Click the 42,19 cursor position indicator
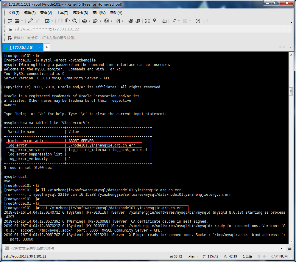 coord(231,256)
